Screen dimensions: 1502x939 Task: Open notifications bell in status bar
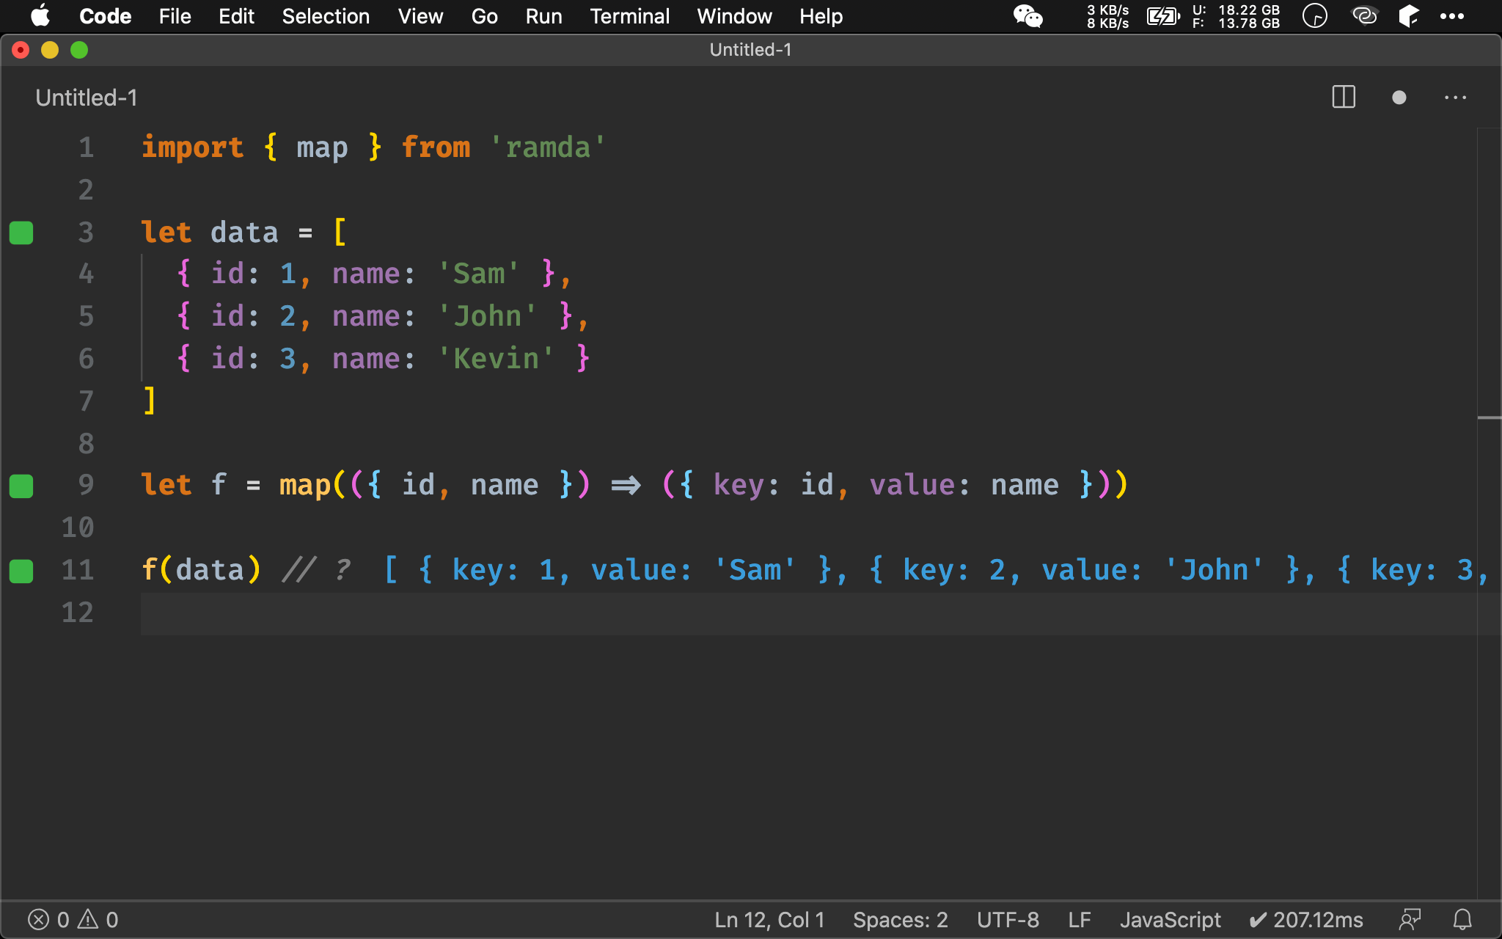[1462, 919]
